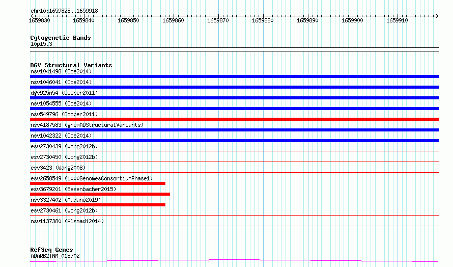Open variant esv2730461 (Wong2012b) label
The width and height of the screenshot is (453, 267).
click(x=64, y=210)
